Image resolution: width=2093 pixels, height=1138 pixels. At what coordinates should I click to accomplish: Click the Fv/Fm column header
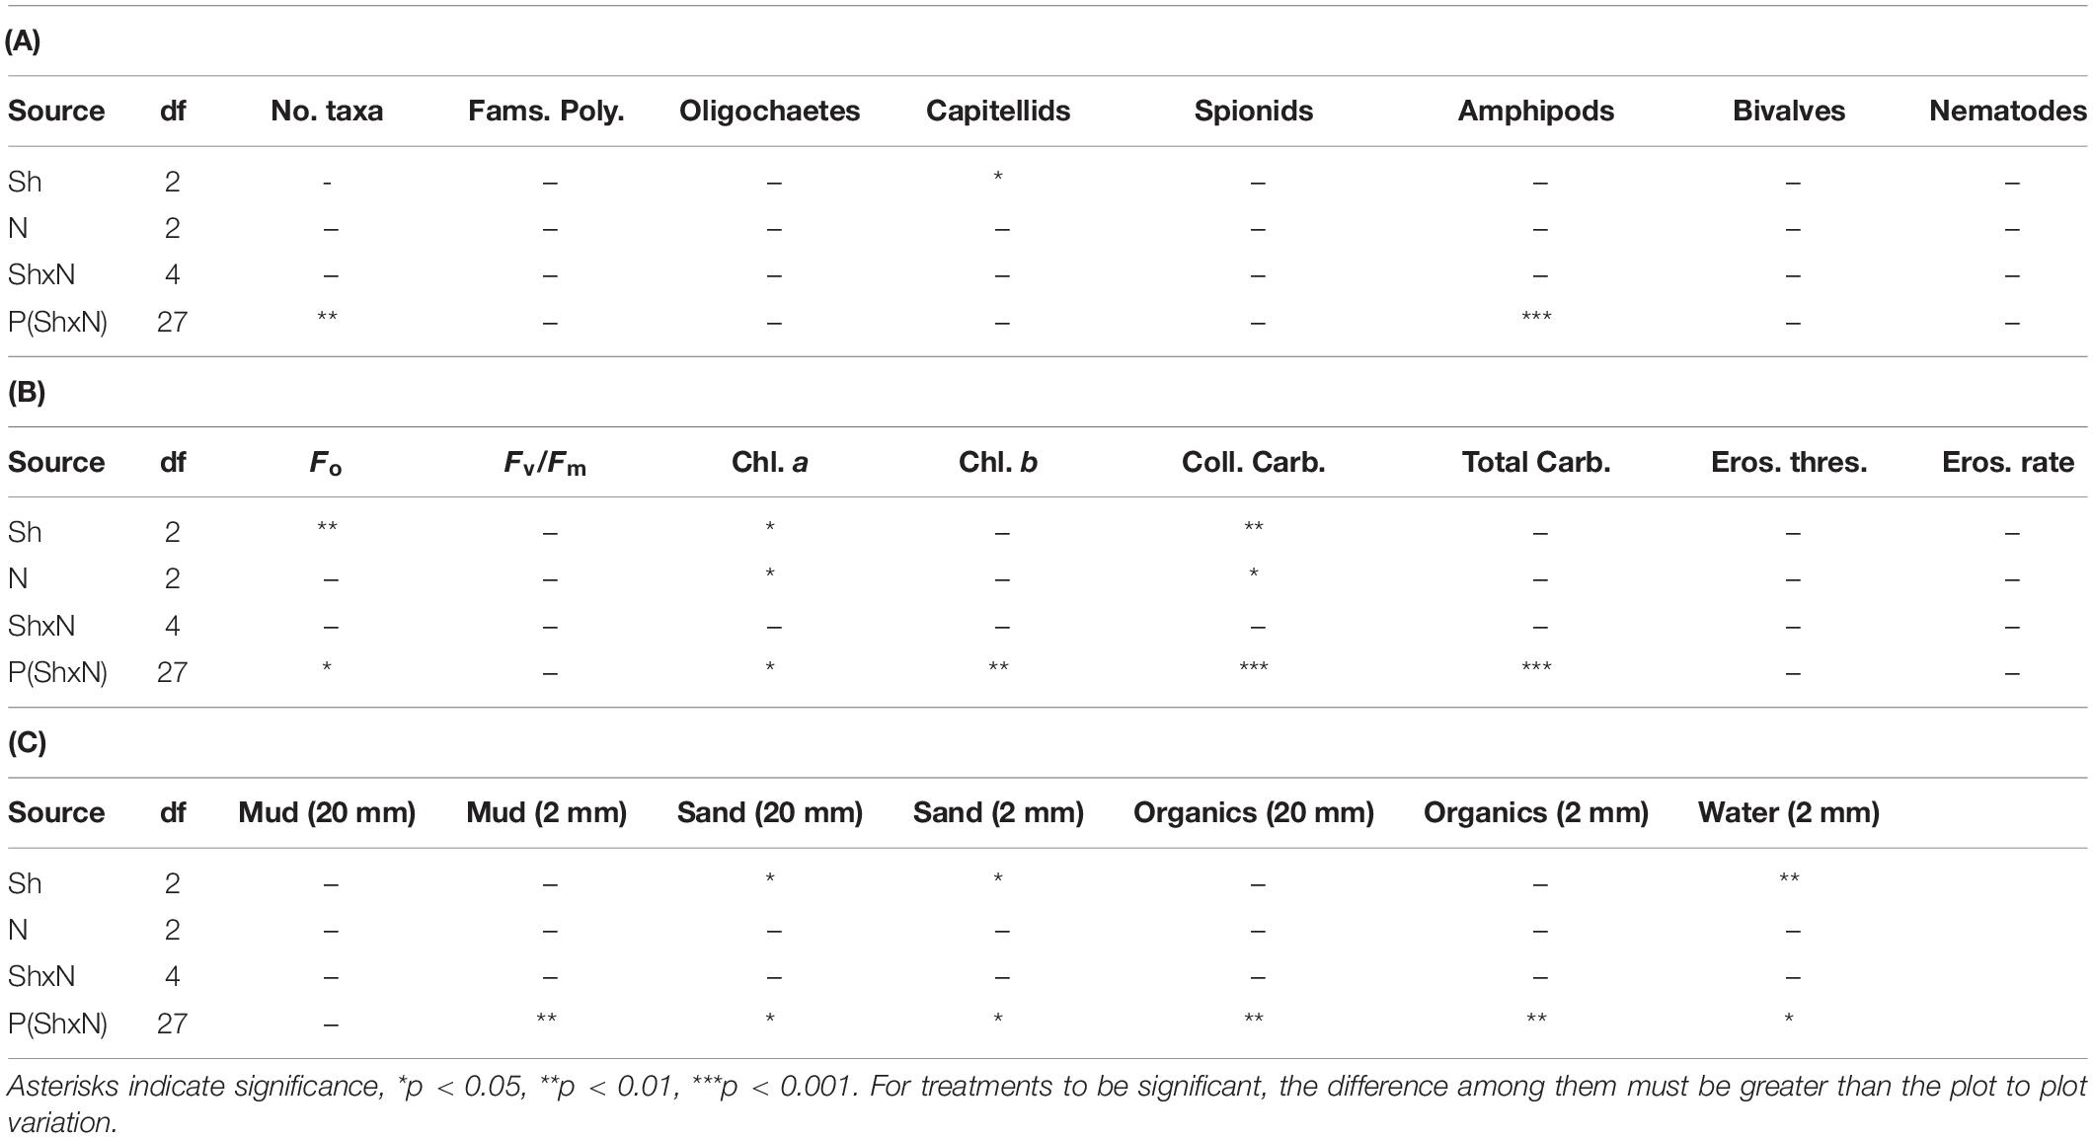pos(545,463)
